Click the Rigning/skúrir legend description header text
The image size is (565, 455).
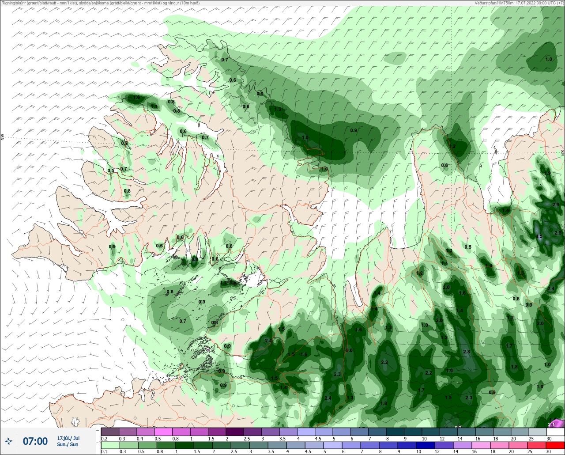[101, 3]
